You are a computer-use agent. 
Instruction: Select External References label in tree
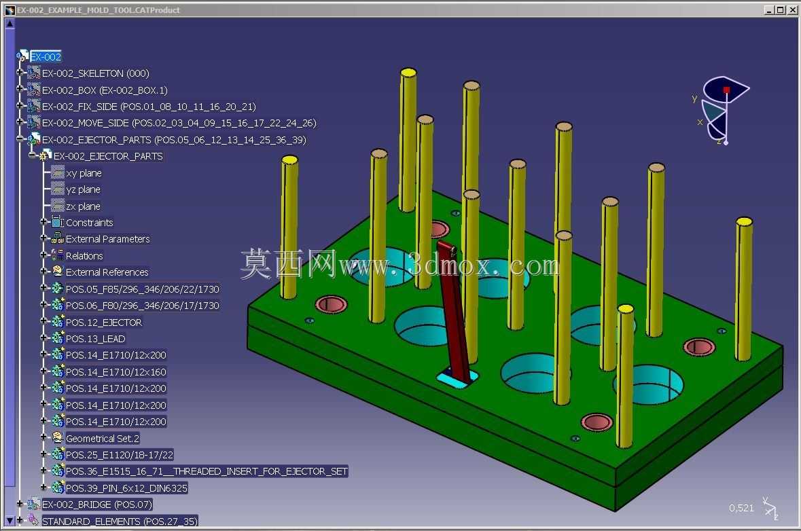pyautogui.click(x=107, y=272)
